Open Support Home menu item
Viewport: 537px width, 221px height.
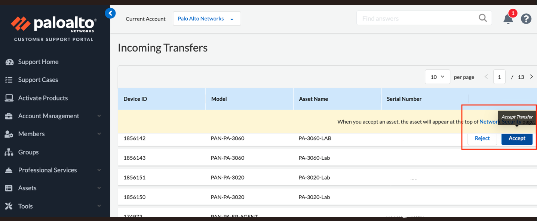pyautogui.click(x=38, y=62)
